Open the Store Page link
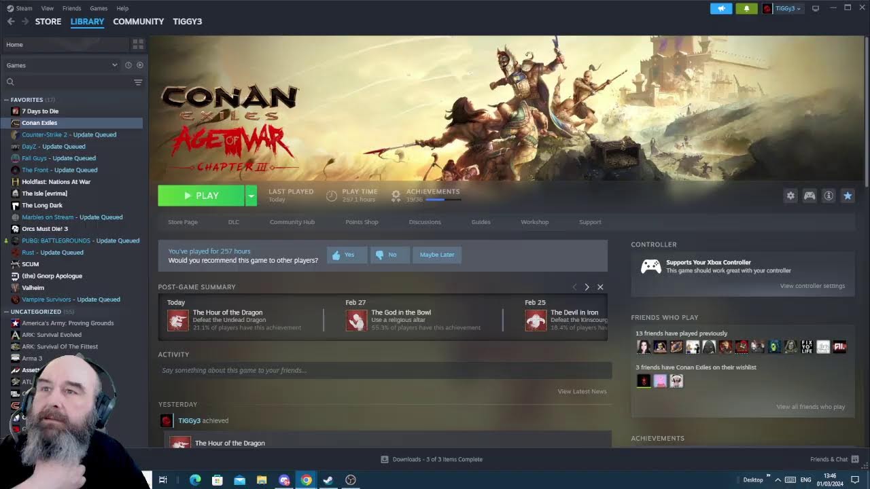The height and width of the screenshot is (489, 870). tap(183, 222)
